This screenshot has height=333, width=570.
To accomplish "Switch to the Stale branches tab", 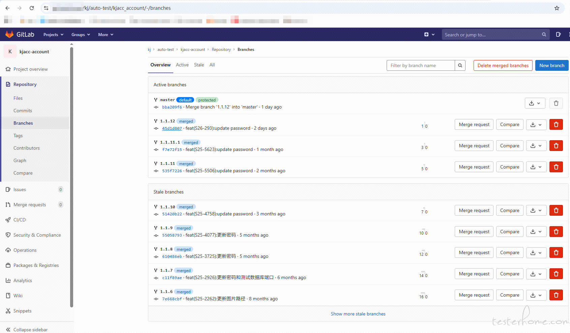I will tap(199, 65).
